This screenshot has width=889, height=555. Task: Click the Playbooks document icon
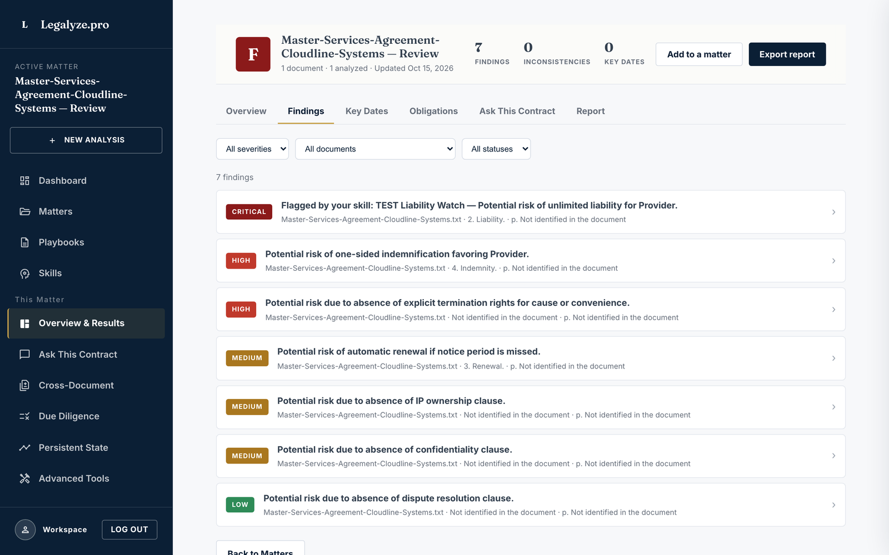24,243
